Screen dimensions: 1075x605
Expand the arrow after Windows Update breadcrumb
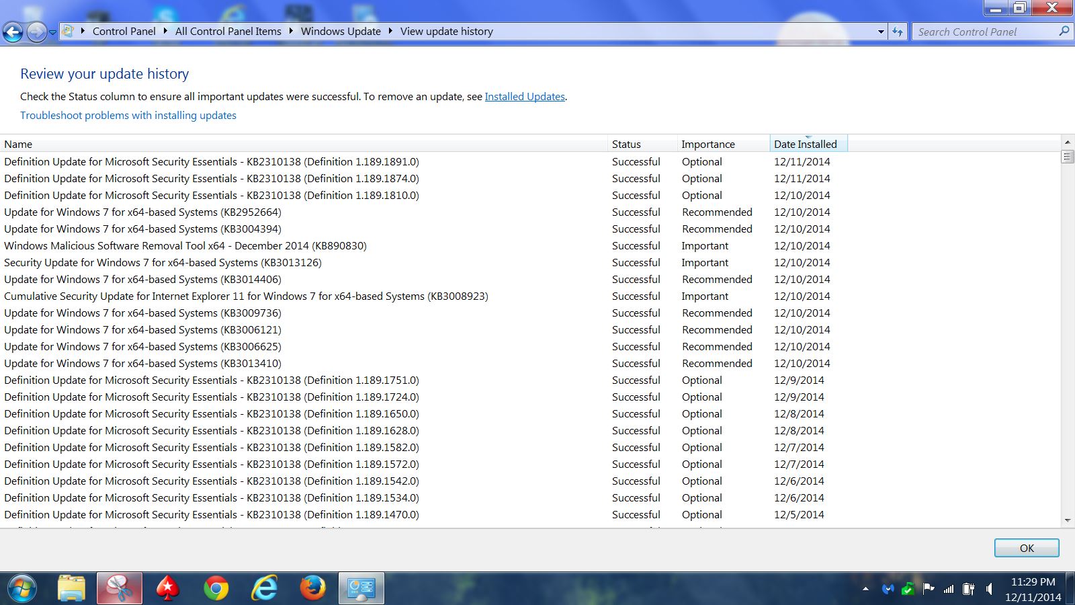pos(390,31)
